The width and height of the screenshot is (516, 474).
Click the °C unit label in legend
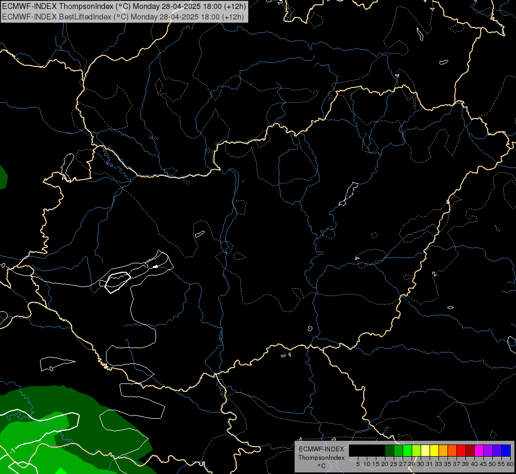322,466
